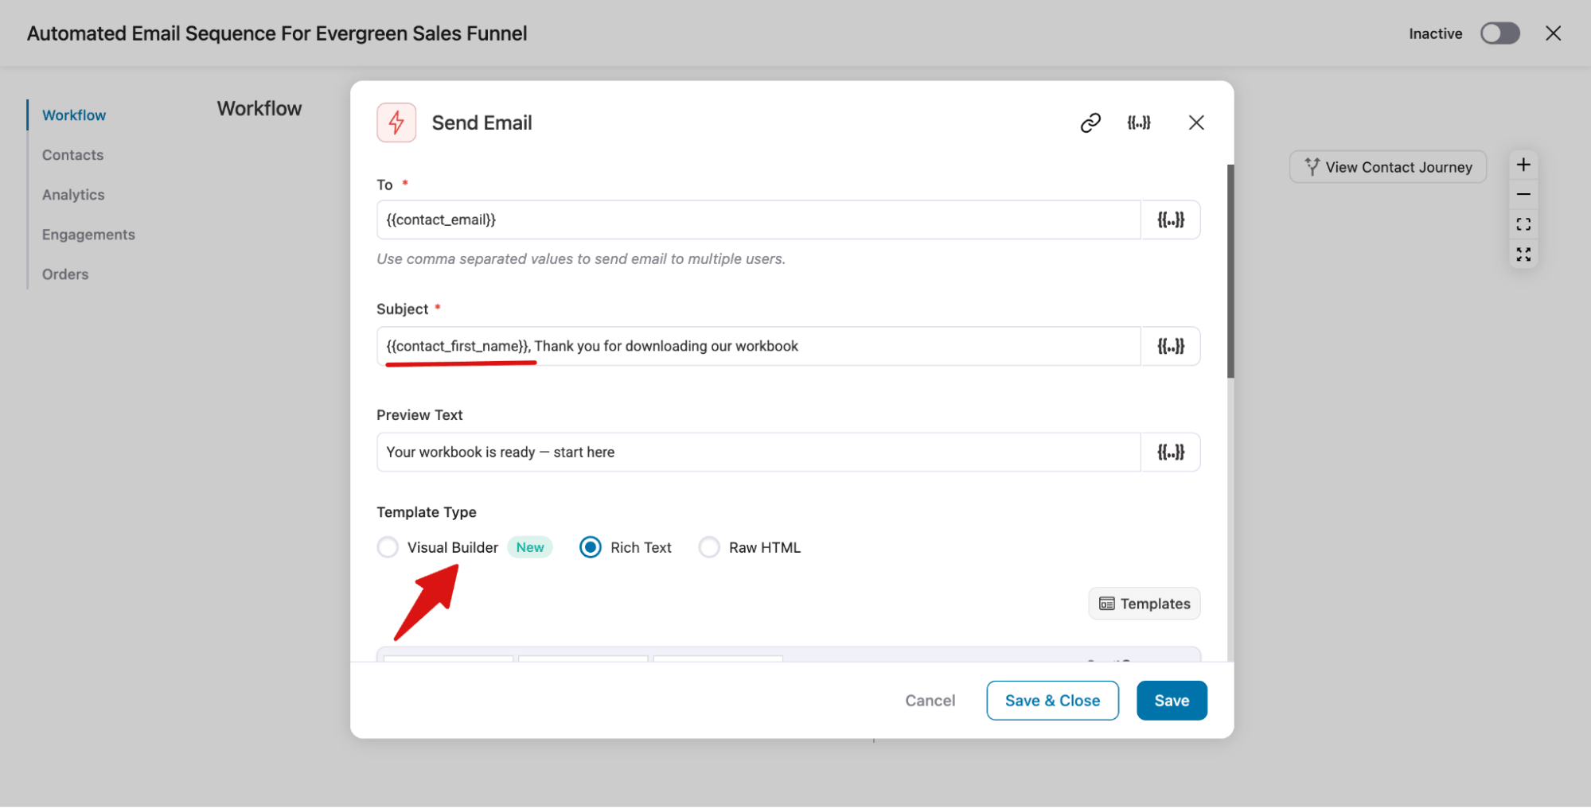Open the Analytics section
The image size is (1591, 808).
(x=72, y=194)
